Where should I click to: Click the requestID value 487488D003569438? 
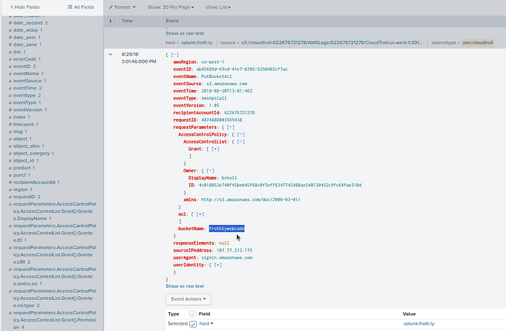pos(222,120)
